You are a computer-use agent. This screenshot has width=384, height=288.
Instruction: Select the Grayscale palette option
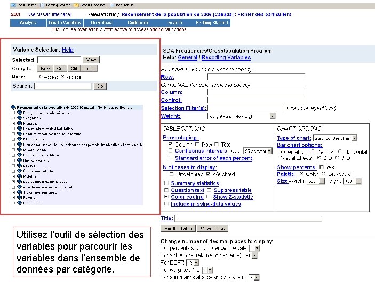[324, 174]
